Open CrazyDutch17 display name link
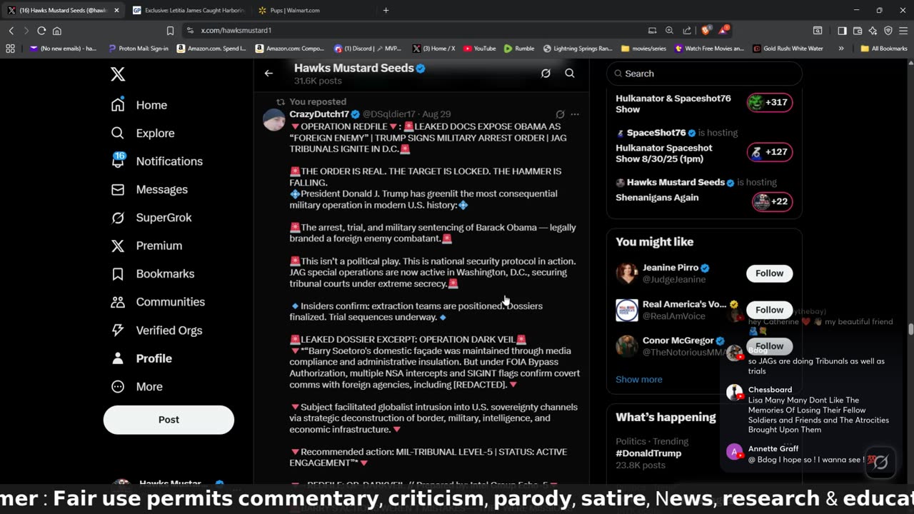This screenshot has width=914, height=514. coord(319,114)
